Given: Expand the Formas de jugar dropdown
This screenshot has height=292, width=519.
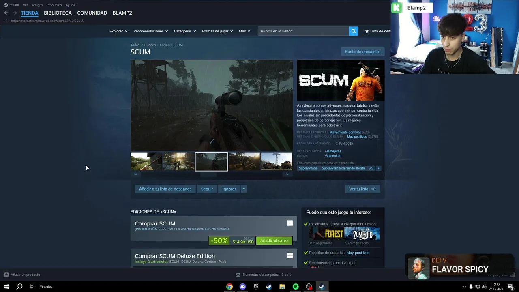Looking at the screenshot, I should [x=217, y=31].
